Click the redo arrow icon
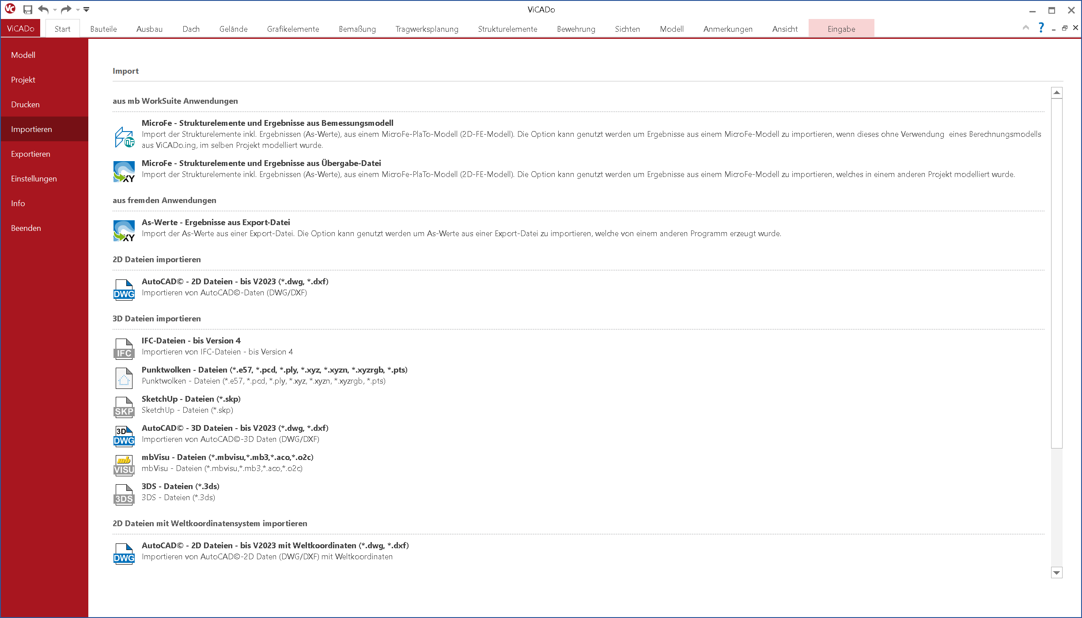The width and height of the screenshot is (1082, 618). [x=66, y=9]
